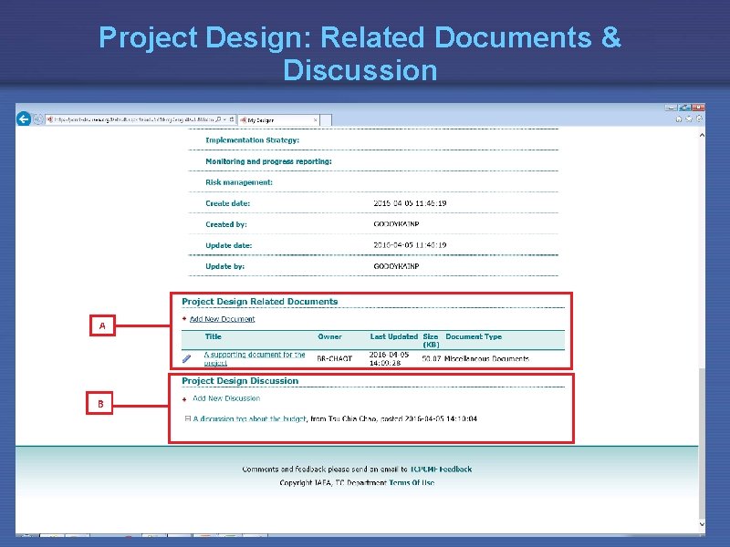Open the address bar dropdown arrow
Image resolution: width=730 pixels, height=547 pixels.
224,119
